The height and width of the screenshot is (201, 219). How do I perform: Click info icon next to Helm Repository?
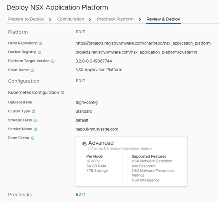pyautogui.click(x=40, y=43)
